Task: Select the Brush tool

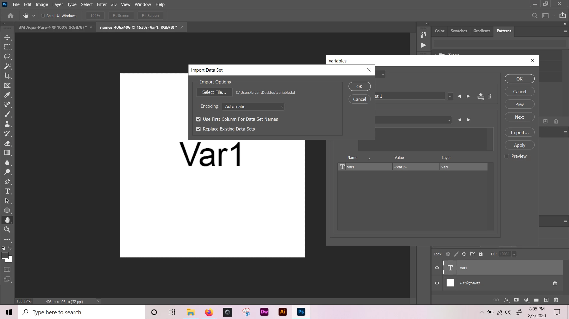Action: [7, 114]
